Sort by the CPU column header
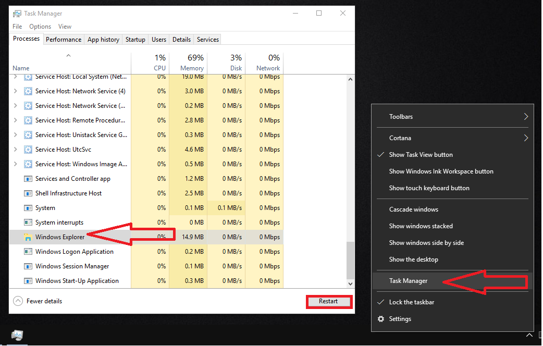The width and height of the screenshot is (543, 346). click(150, 63)
